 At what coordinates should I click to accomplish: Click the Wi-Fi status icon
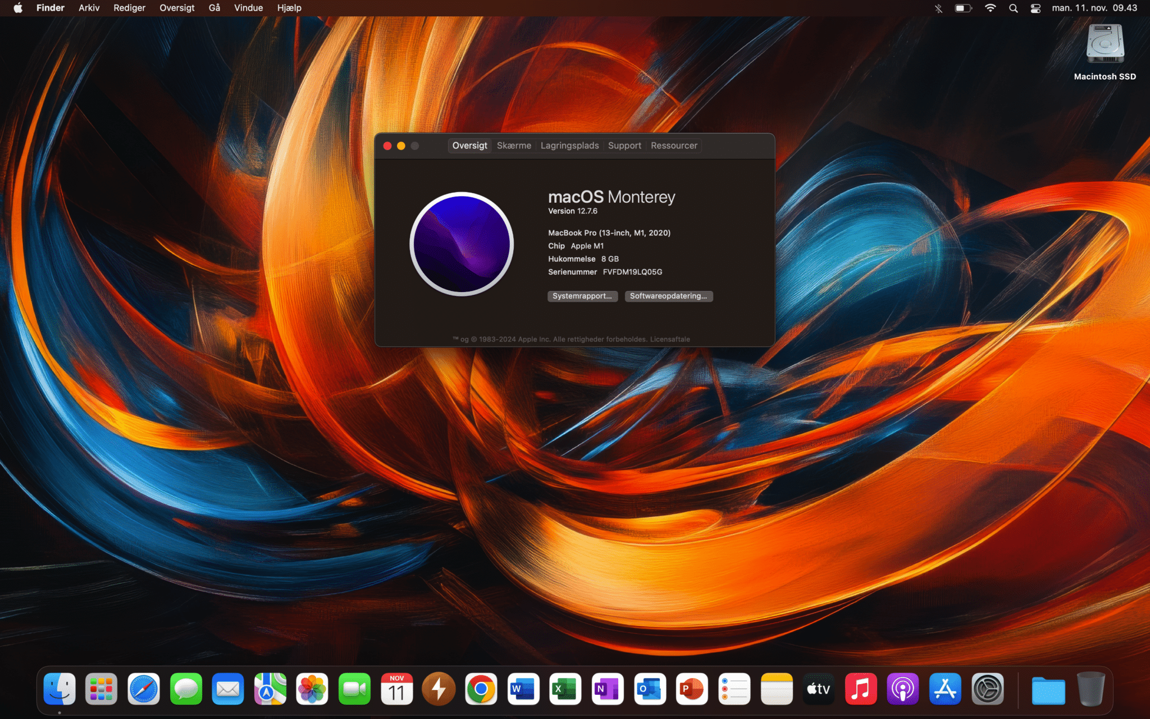991,8
